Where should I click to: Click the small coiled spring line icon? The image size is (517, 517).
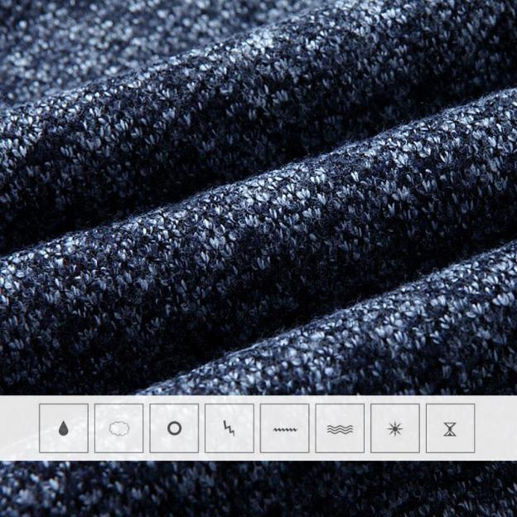(284, 429)
